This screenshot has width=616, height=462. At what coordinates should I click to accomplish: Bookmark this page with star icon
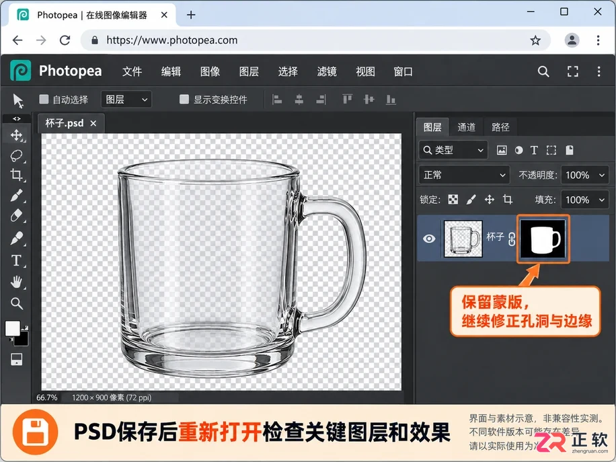click(535, 40)
